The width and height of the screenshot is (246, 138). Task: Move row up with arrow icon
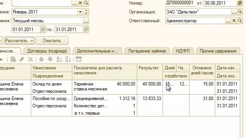41,59
